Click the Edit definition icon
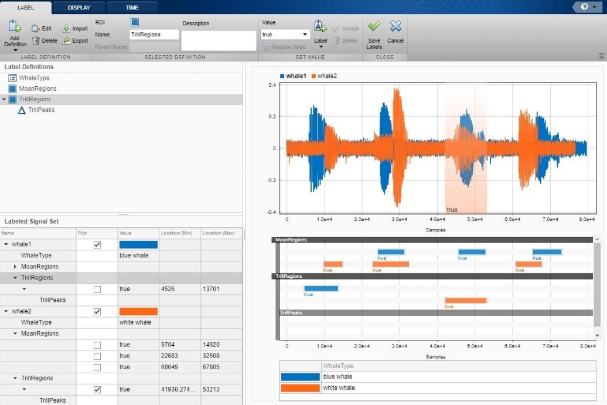The width and height of the screenshot is (607, 405). [x=36, y=28]
